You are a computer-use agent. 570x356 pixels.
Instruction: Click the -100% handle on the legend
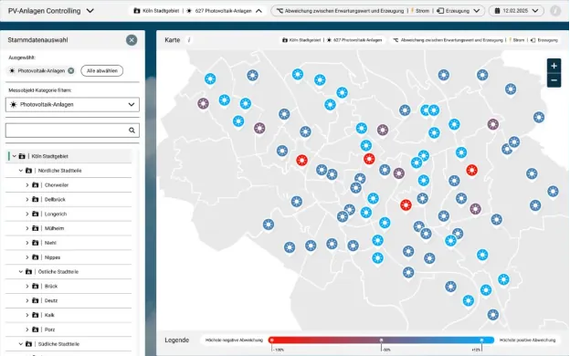(x=271, y=340)
